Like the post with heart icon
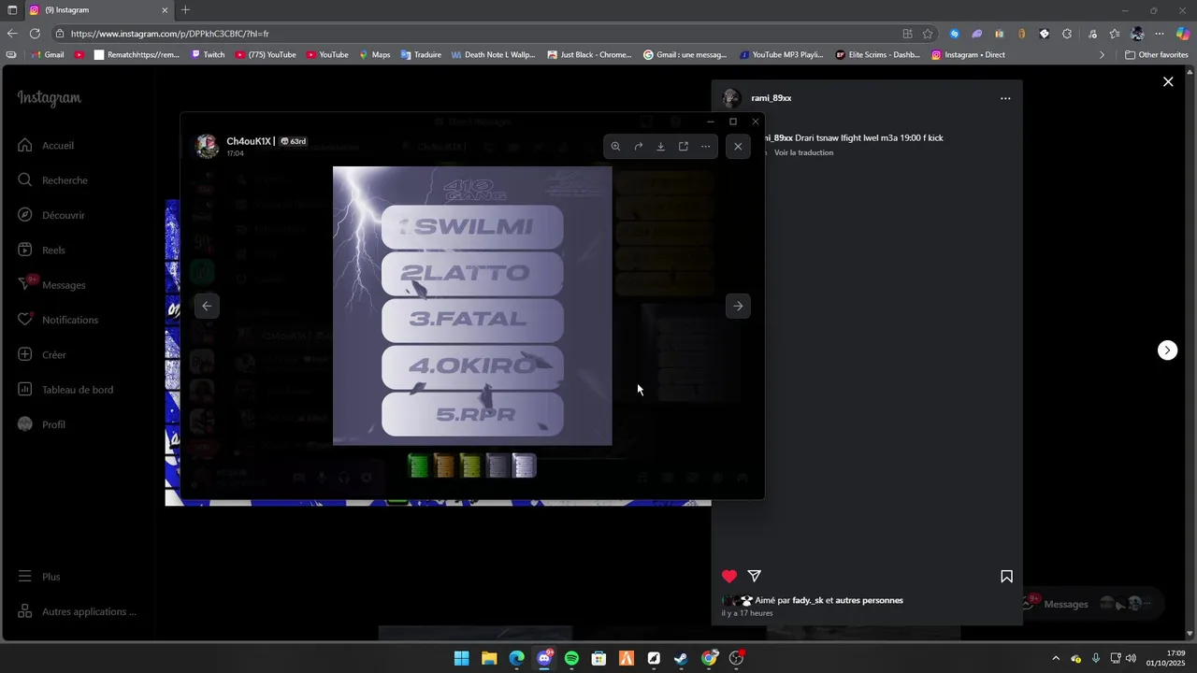 [x=729, y=577]
